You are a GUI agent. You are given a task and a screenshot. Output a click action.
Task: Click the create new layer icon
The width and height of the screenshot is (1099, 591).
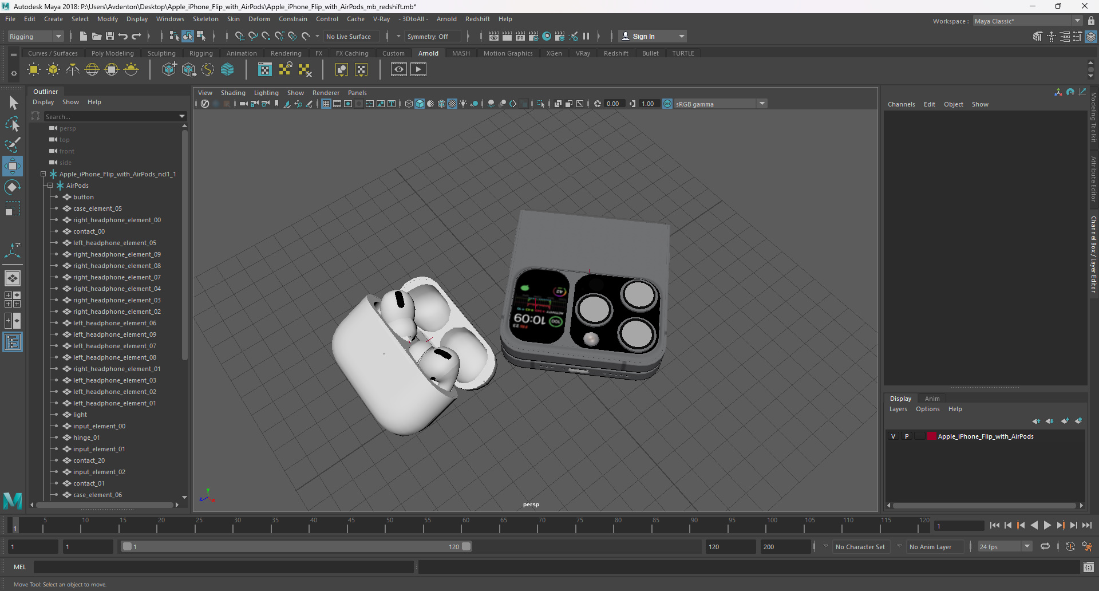(x=1065, y=421)
